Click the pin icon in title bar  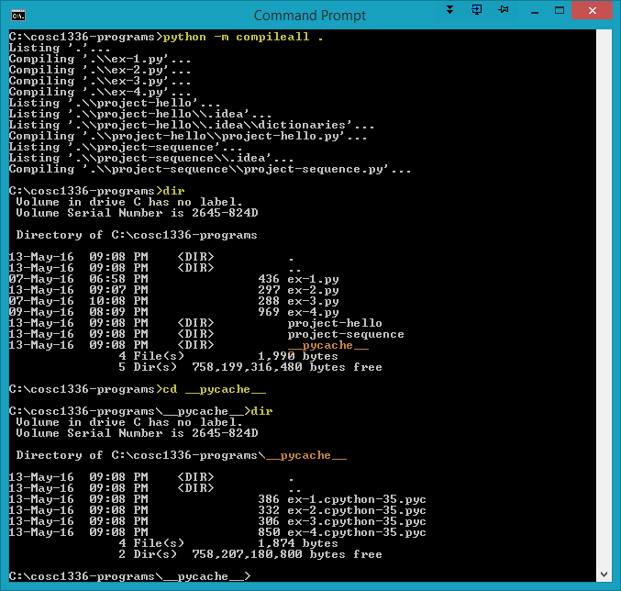point(504,10)
